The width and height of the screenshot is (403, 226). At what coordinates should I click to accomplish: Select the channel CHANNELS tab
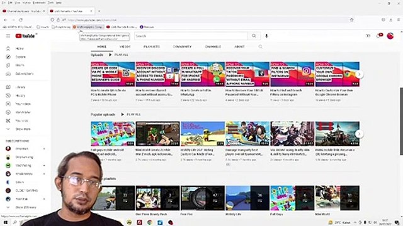[x=213, y=47]
